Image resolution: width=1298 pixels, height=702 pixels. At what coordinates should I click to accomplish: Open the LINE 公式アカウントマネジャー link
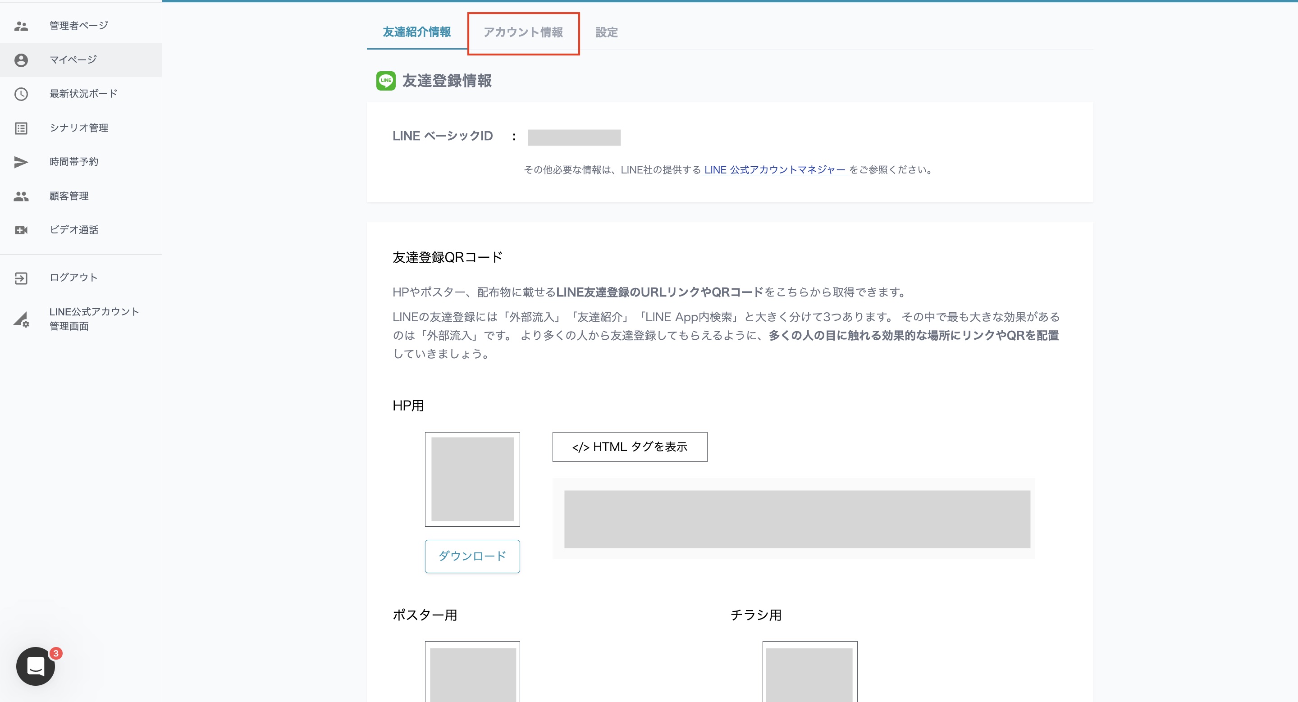click(774, 170)
